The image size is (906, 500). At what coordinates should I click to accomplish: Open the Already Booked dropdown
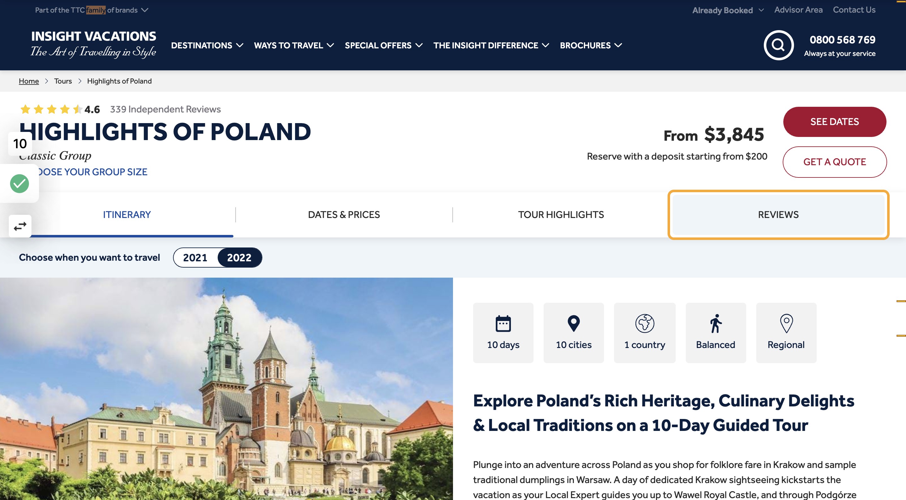point(728,10)
